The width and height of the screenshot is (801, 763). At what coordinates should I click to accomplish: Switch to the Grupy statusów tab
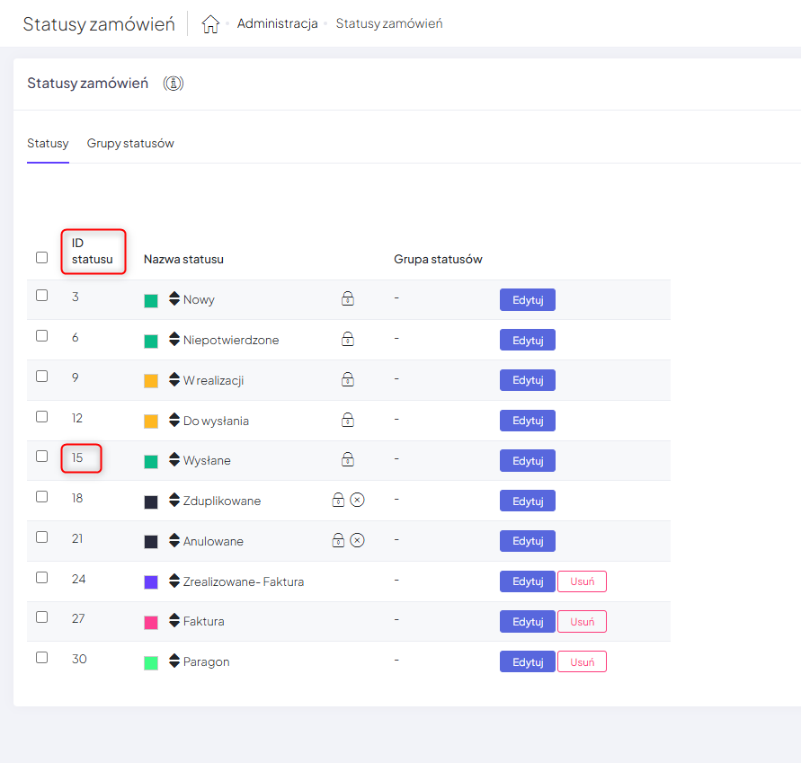pos(130,144)
